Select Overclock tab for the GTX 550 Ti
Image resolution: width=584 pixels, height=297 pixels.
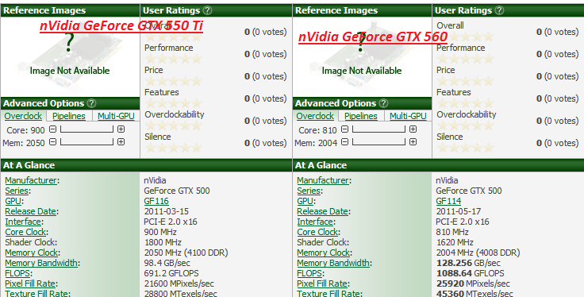tap(23, 116)
